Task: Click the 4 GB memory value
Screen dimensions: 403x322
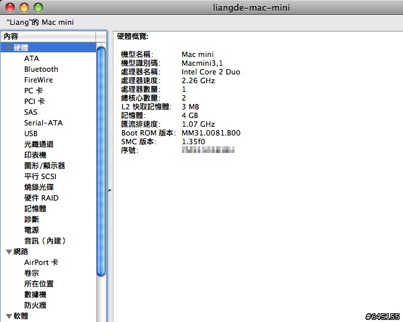Action: tap(190, 115)
